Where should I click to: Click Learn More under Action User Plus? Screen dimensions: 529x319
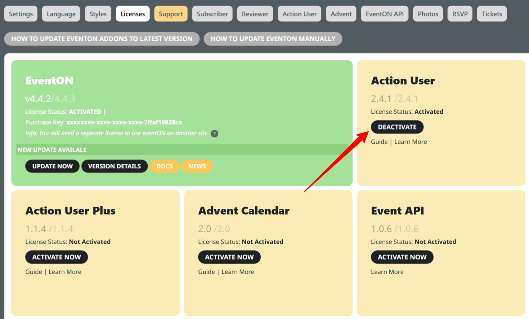pos(65,272)
